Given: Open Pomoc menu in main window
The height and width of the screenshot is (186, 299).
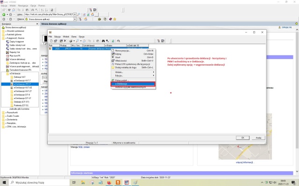Looking at the screenshot, I should (42, 6).
